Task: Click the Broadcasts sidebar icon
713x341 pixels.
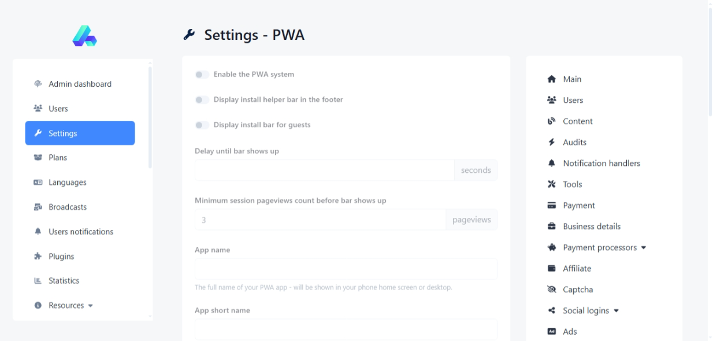Action: pos(38,207)
